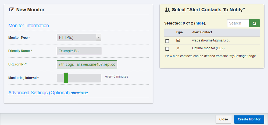Click the Close button
Screen dimensions: 268x125
point(223,119)
